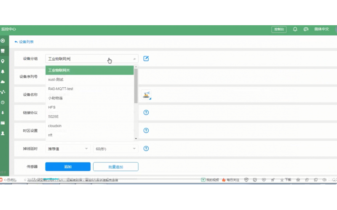Screen dimensions: 337x210
Task: Click the help icon beside 链接协议
Action: (x=146, y=113)
